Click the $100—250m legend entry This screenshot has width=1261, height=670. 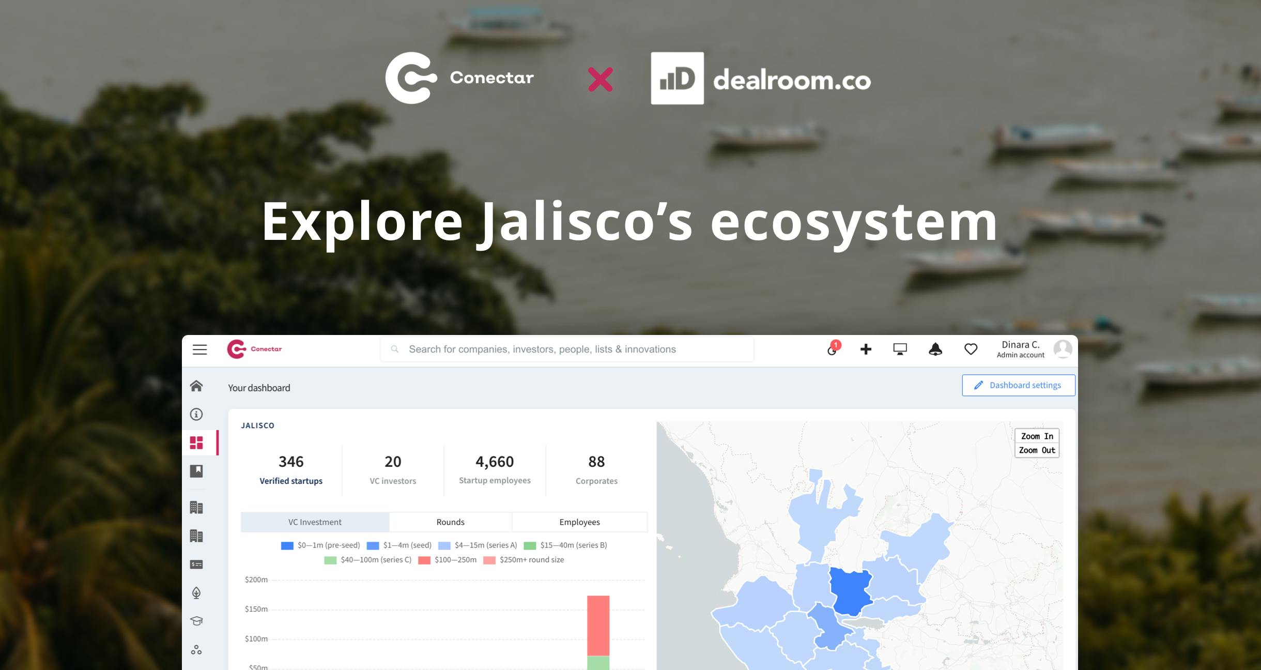coord(455,559)
